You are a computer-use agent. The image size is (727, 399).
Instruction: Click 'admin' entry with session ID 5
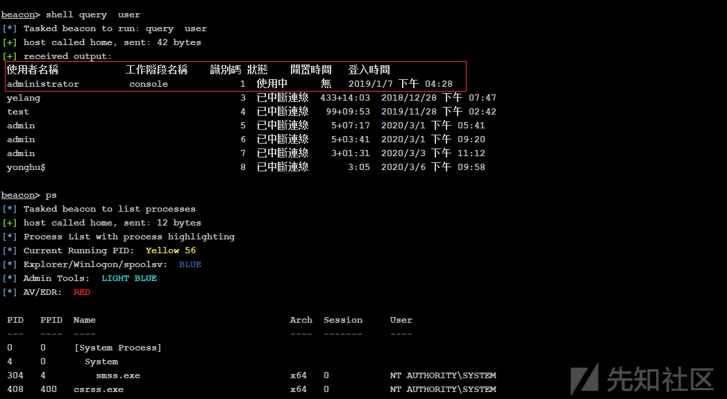pos(20,126)
